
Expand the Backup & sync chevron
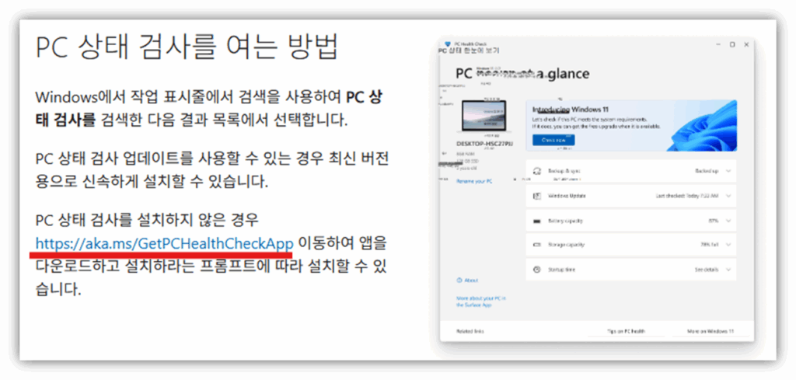pos(728,170)
